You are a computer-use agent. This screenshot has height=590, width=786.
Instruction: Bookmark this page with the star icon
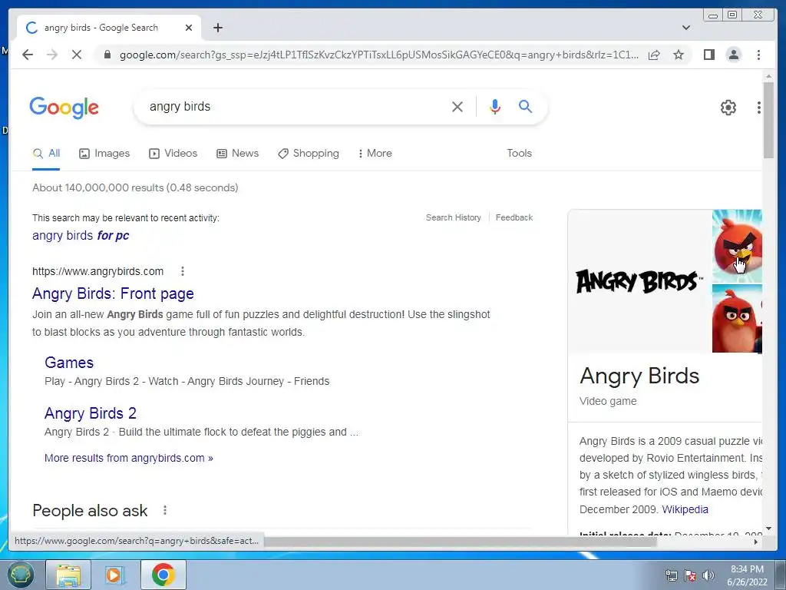click(x=679, y=55)
